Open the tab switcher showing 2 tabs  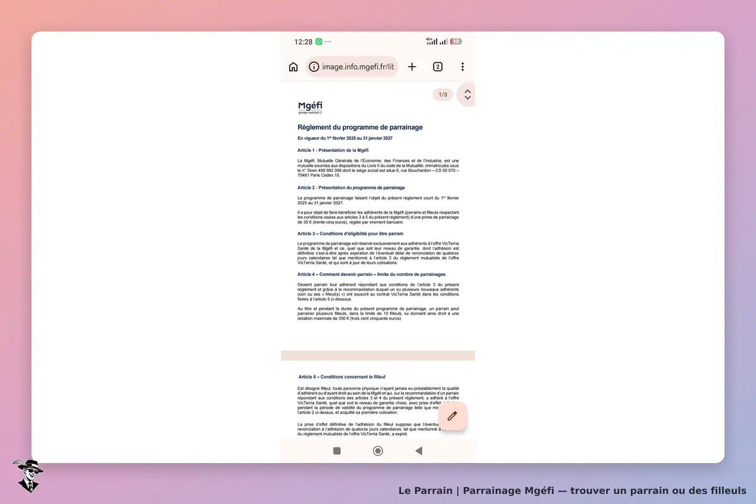tap(438, 67)
